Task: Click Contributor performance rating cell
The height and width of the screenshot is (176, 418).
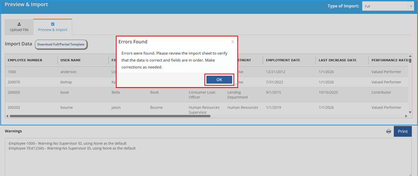Action: pyautogui.click(x=381, y=92)
